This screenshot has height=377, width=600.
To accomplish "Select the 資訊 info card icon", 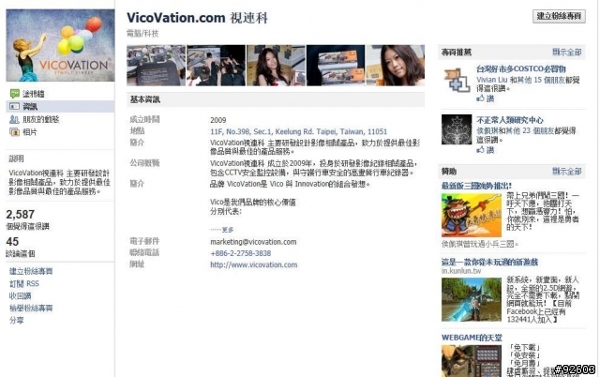I will (x=15, y=106).
